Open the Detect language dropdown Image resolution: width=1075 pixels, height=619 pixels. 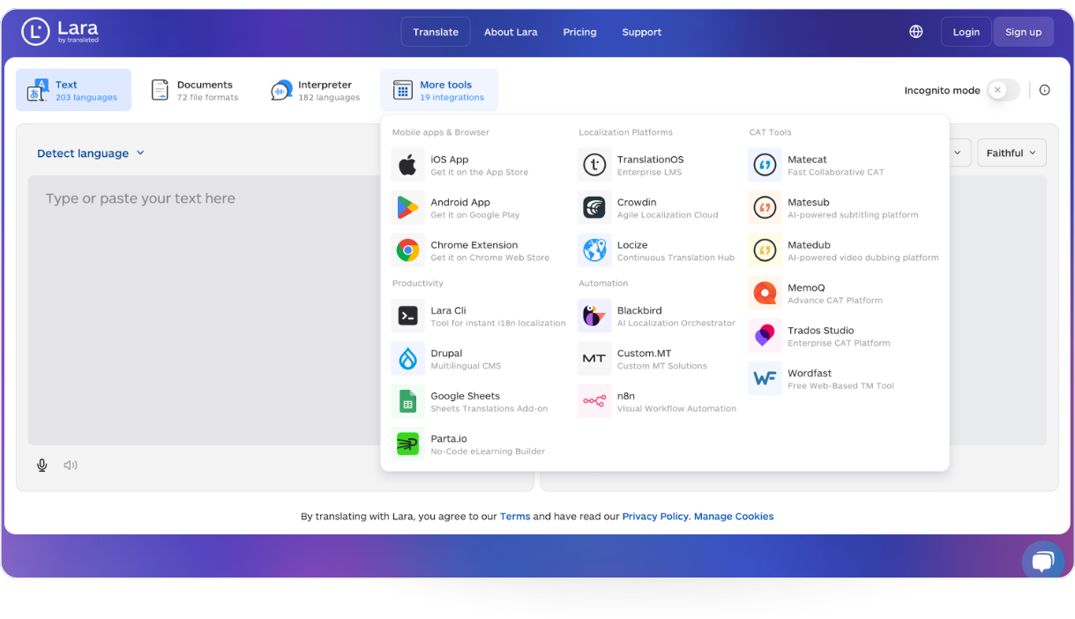coord(91,153)
